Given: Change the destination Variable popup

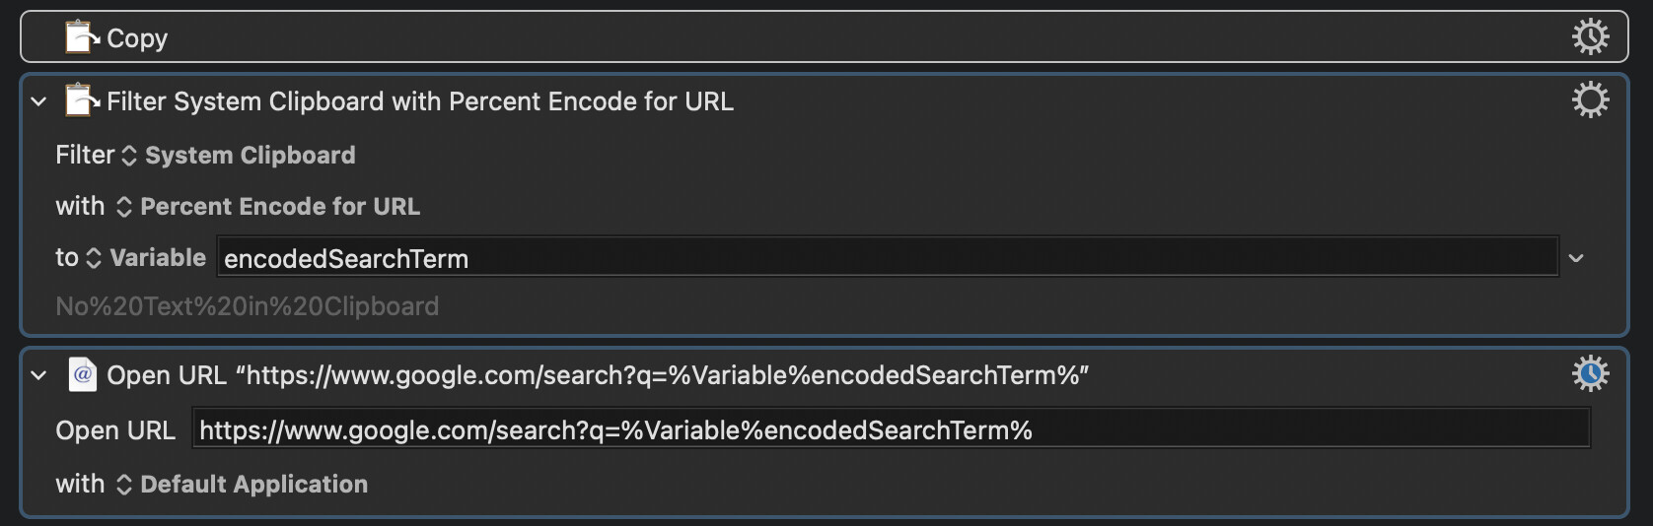Looking at the screenshot, I should [146, 258].
